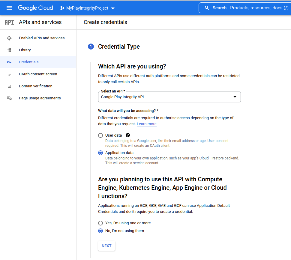Click the step 1 Credential Type indicator

[x=91, y=47]
